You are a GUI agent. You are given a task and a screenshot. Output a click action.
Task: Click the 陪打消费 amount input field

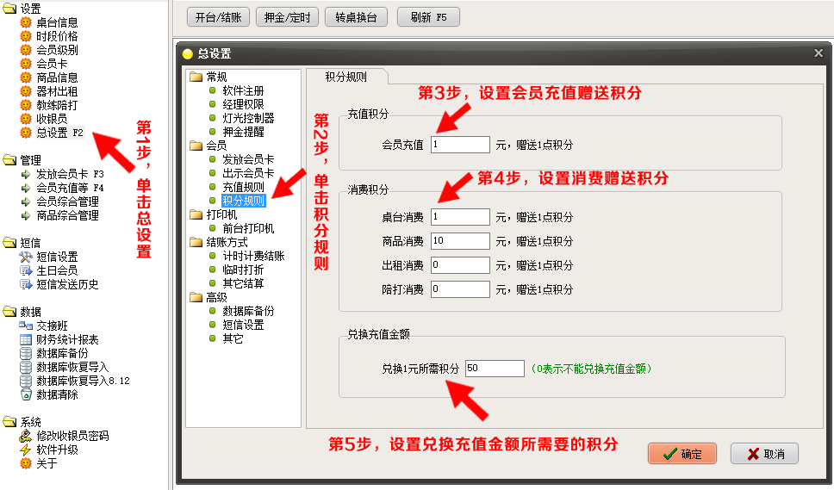coord(460,289)
